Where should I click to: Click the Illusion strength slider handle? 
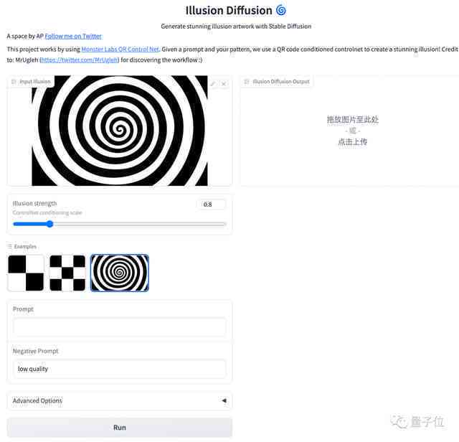tap(49, 224)
